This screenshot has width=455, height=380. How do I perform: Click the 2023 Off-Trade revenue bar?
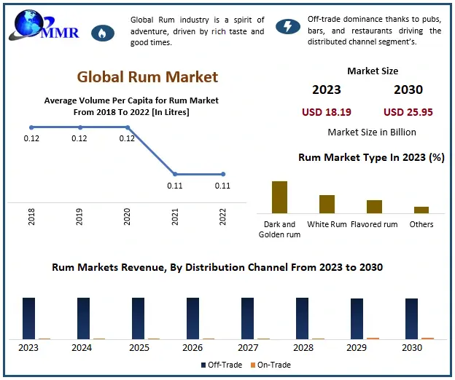click(28, 318)
